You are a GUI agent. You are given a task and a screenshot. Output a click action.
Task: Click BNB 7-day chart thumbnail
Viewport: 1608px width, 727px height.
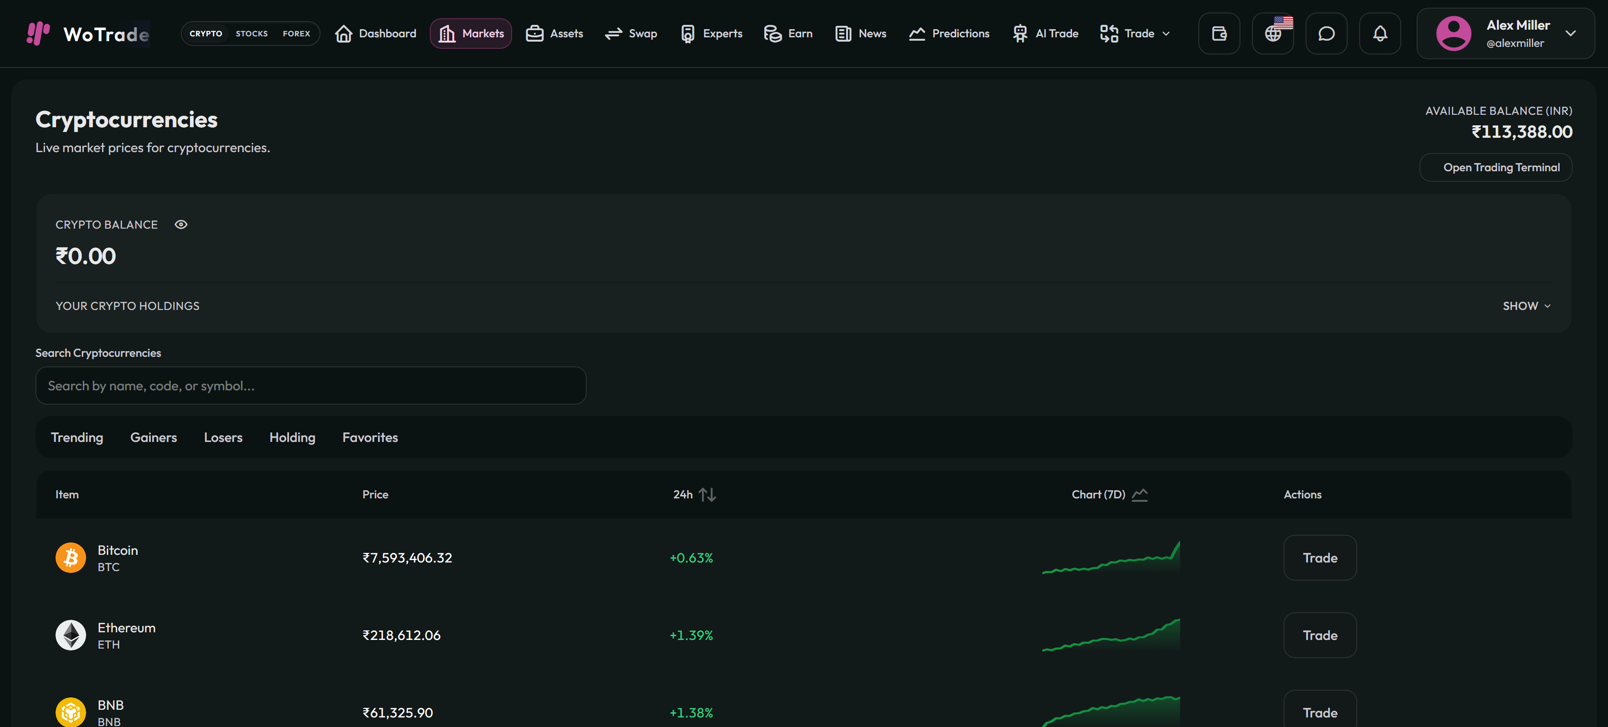coord(1110,711)
